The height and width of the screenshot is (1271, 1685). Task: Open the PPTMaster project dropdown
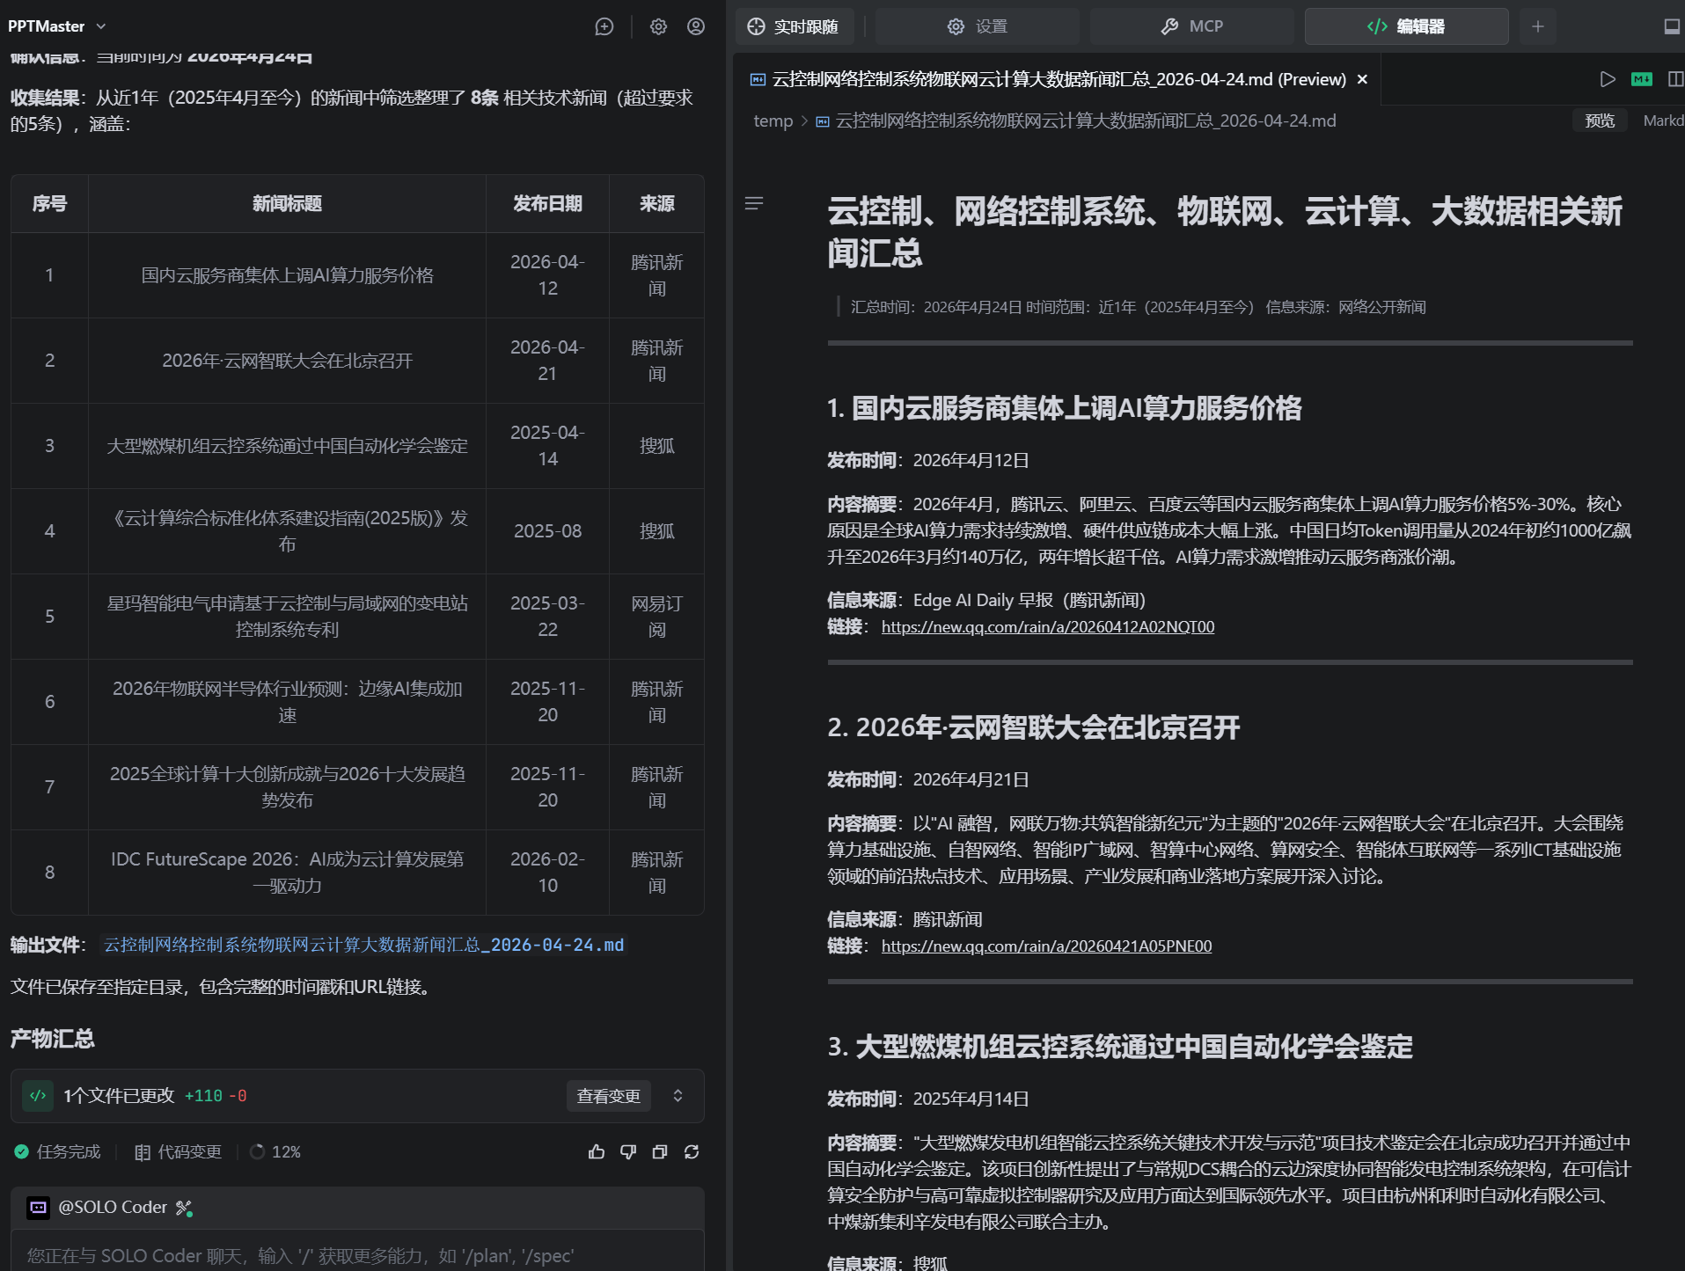[57, 26]
